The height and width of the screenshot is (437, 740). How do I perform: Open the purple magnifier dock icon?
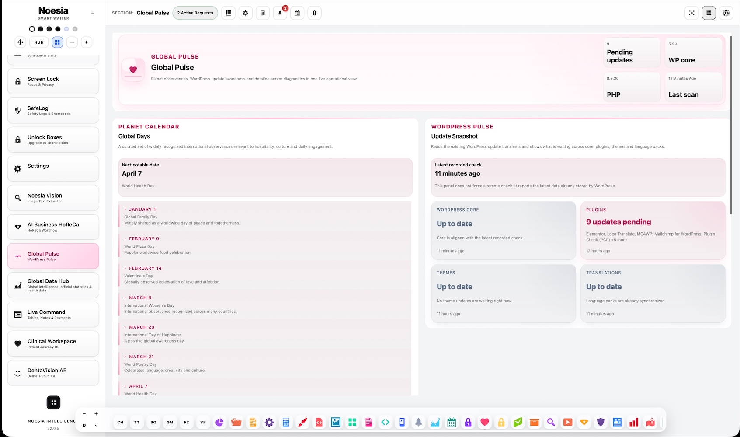551,422
